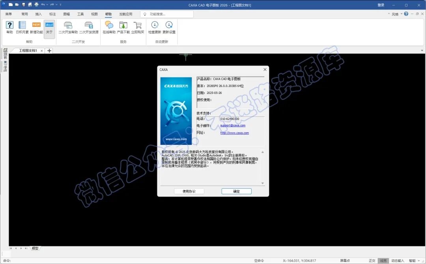
Task: Click the Save icon in quick access toolbar
Action: 24,5
